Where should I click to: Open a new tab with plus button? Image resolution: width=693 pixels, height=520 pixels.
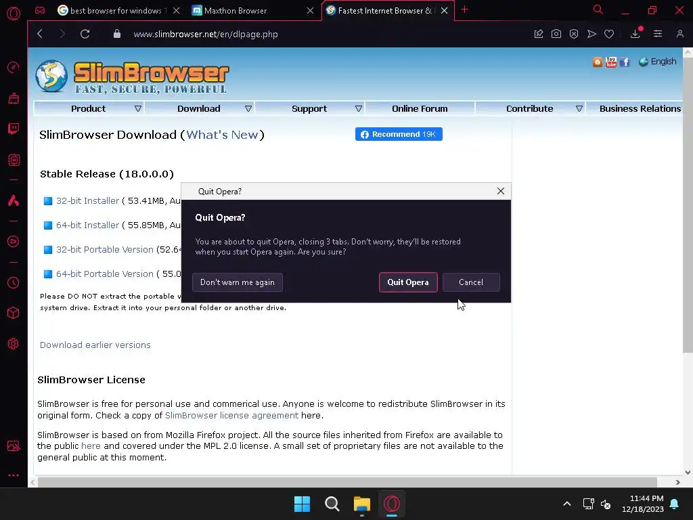pos(464,9)
